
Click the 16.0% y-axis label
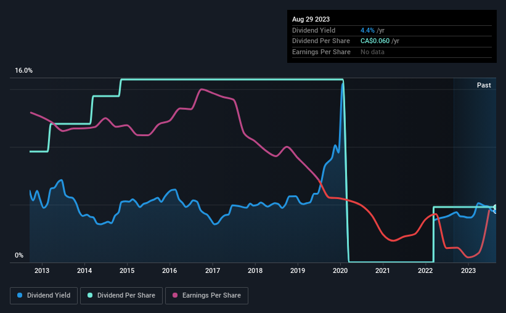tap(24, 70)
